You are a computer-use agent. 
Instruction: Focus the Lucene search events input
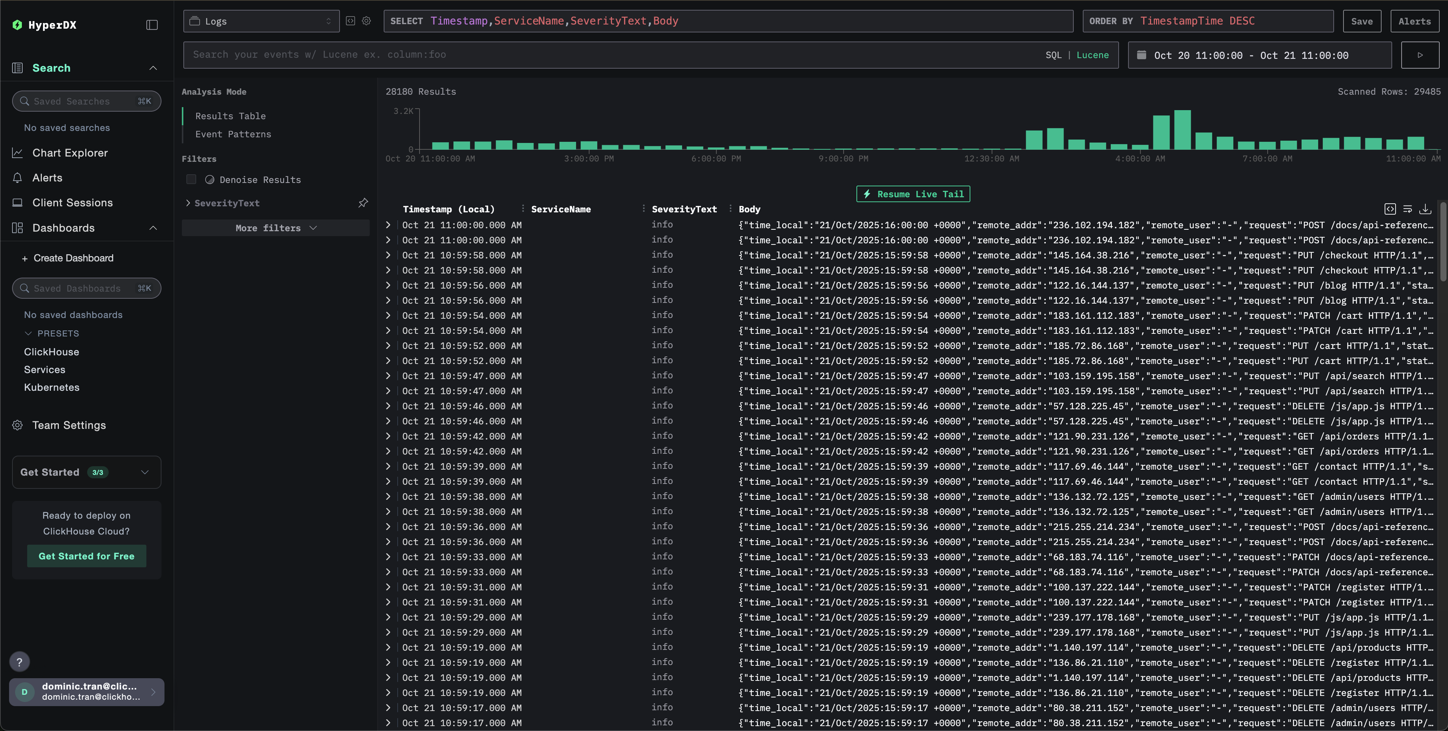pos(613,55)
